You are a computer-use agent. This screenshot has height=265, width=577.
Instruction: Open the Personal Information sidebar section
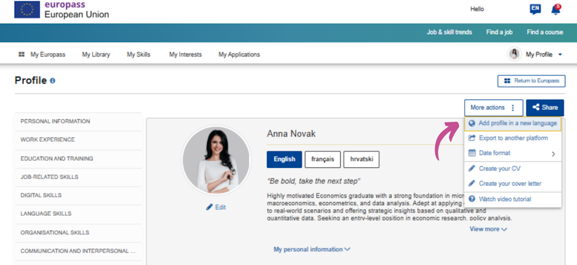78,122
